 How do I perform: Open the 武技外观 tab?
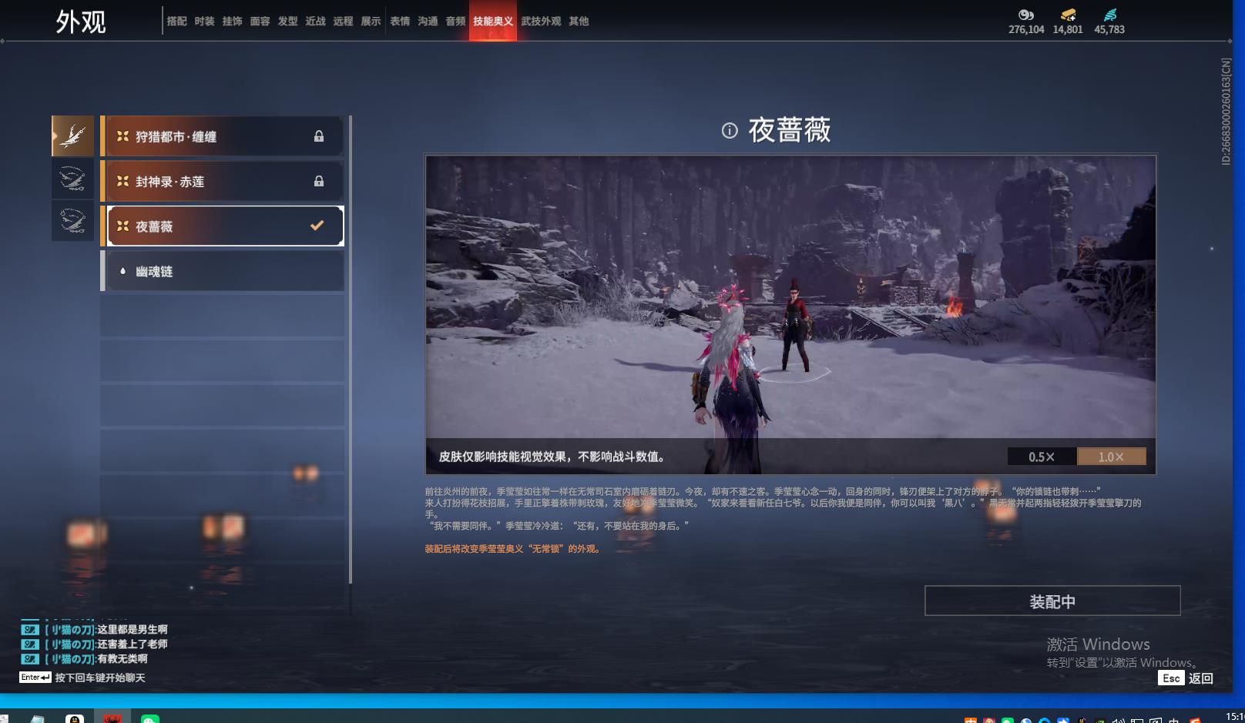(x=541, y=22)
